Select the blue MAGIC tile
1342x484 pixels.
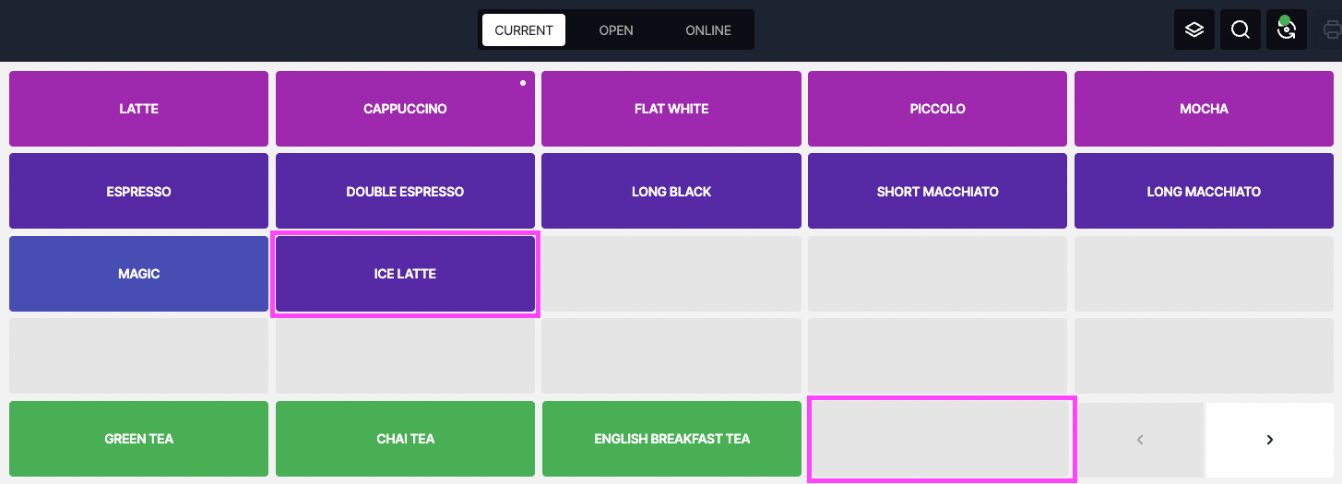point(138,274)
